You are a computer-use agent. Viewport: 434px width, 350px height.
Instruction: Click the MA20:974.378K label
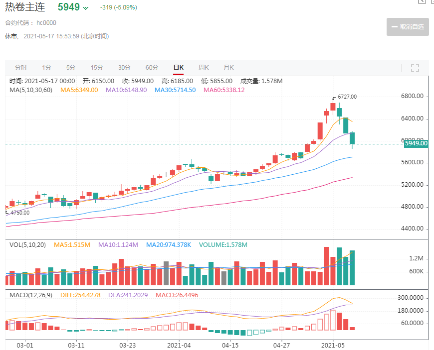coord(169,245)
